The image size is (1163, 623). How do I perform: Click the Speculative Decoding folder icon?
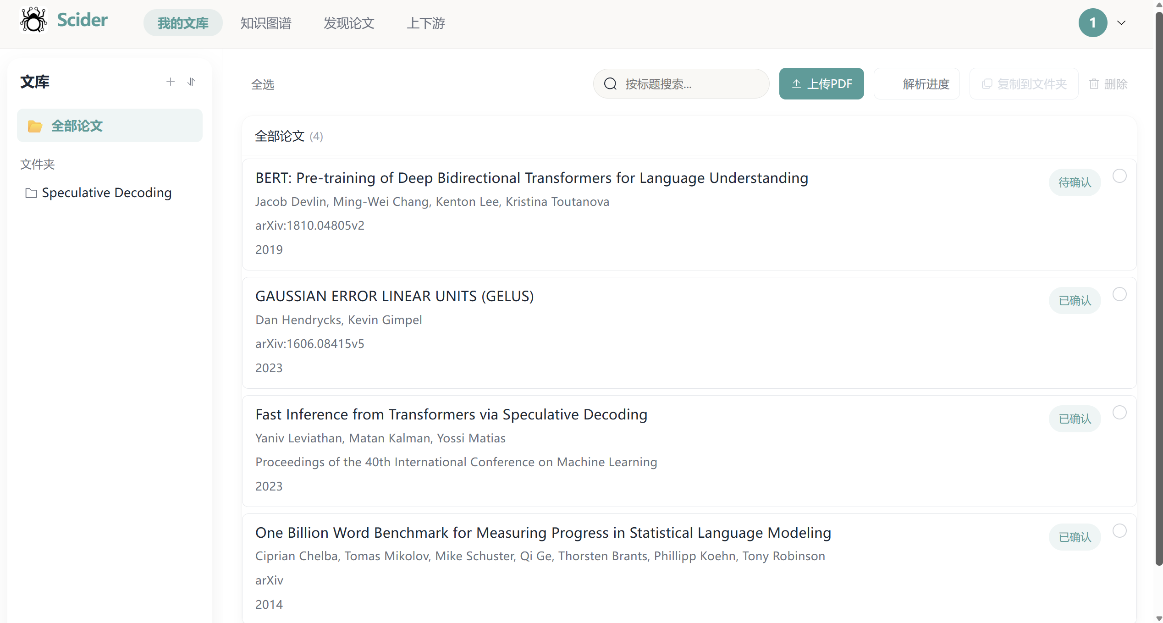(31, 193)
